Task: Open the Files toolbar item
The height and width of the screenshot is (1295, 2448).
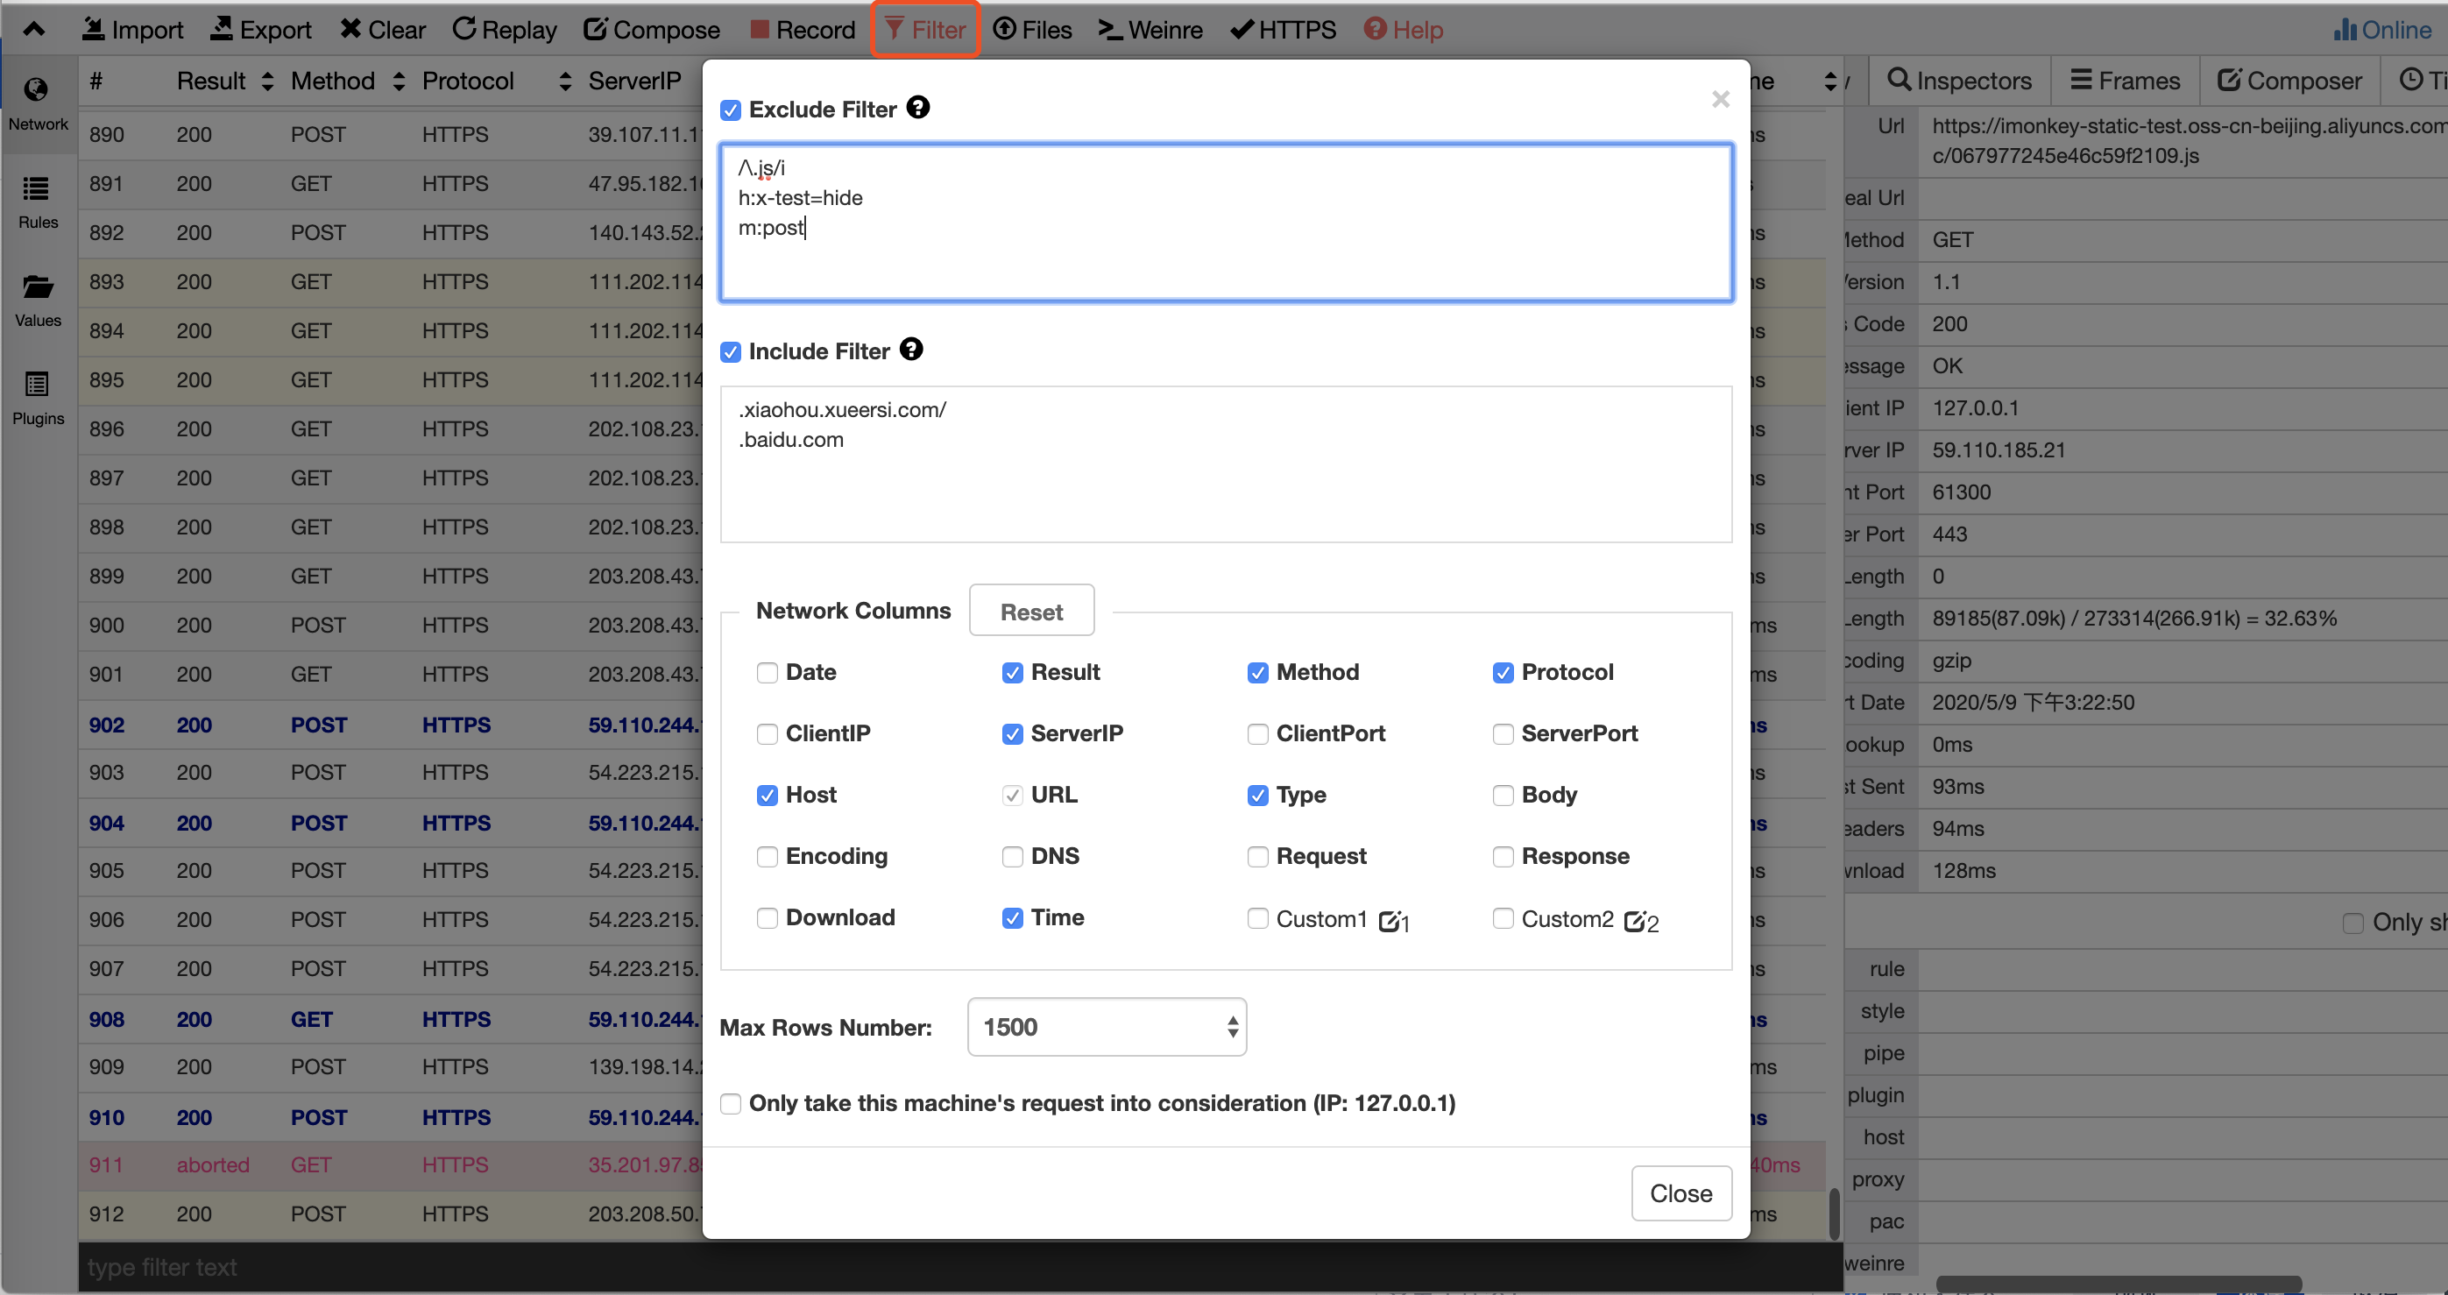Action: [x=1032, y=30]
